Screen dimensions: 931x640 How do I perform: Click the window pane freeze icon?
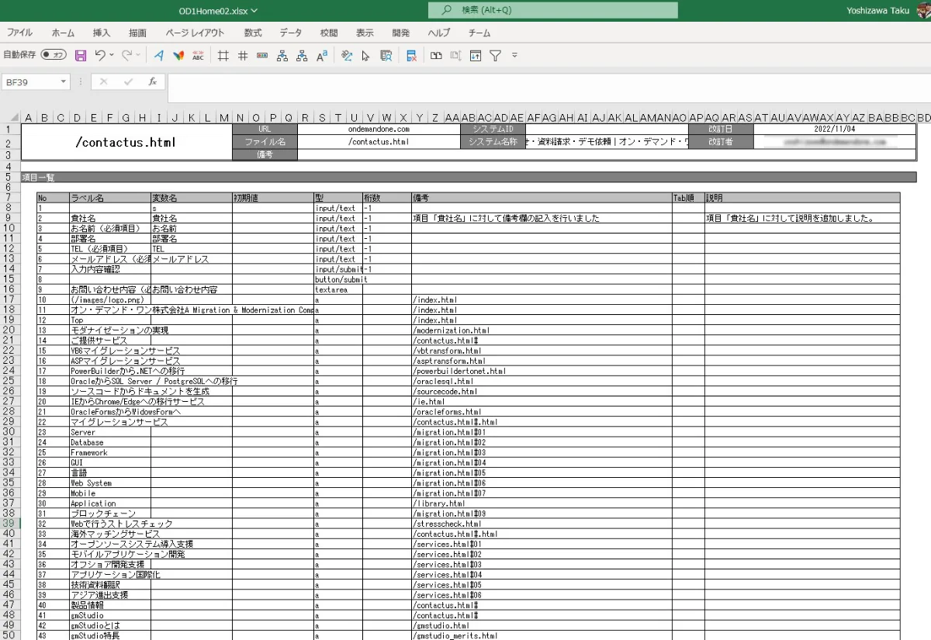pyautogui.click(x=476, y=55)
